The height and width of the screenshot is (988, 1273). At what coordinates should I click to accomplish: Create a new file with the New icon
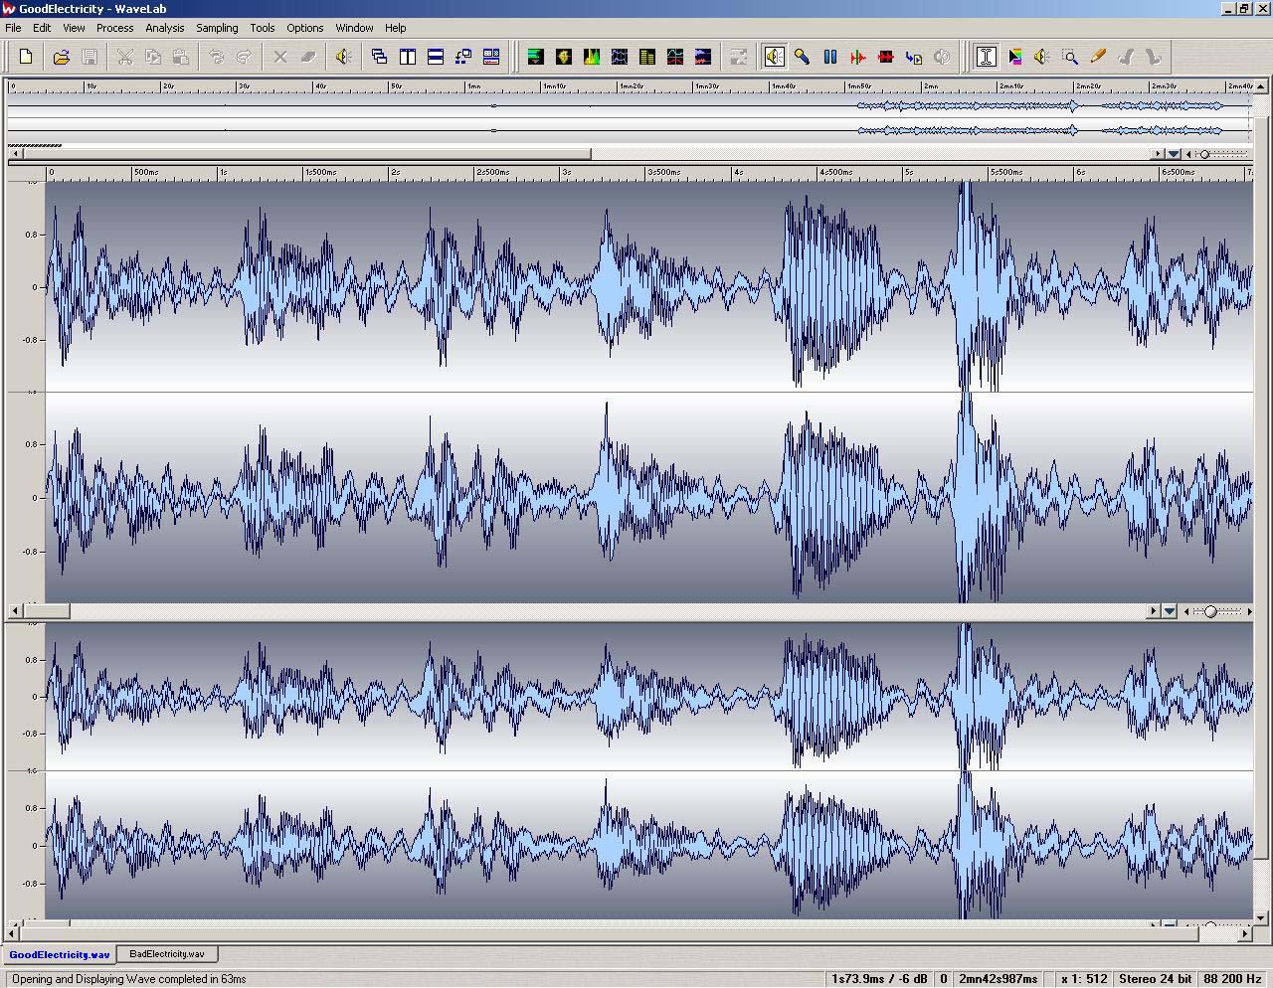(27, 57)
